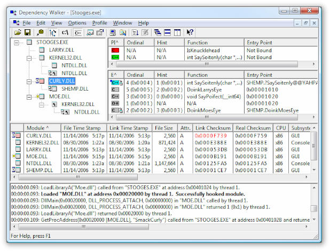Collapse the MOE.DLL tree node
Image resolution: width=330 pixels, height=251 pixels.
pyautogui.click(x=29, y=97)
